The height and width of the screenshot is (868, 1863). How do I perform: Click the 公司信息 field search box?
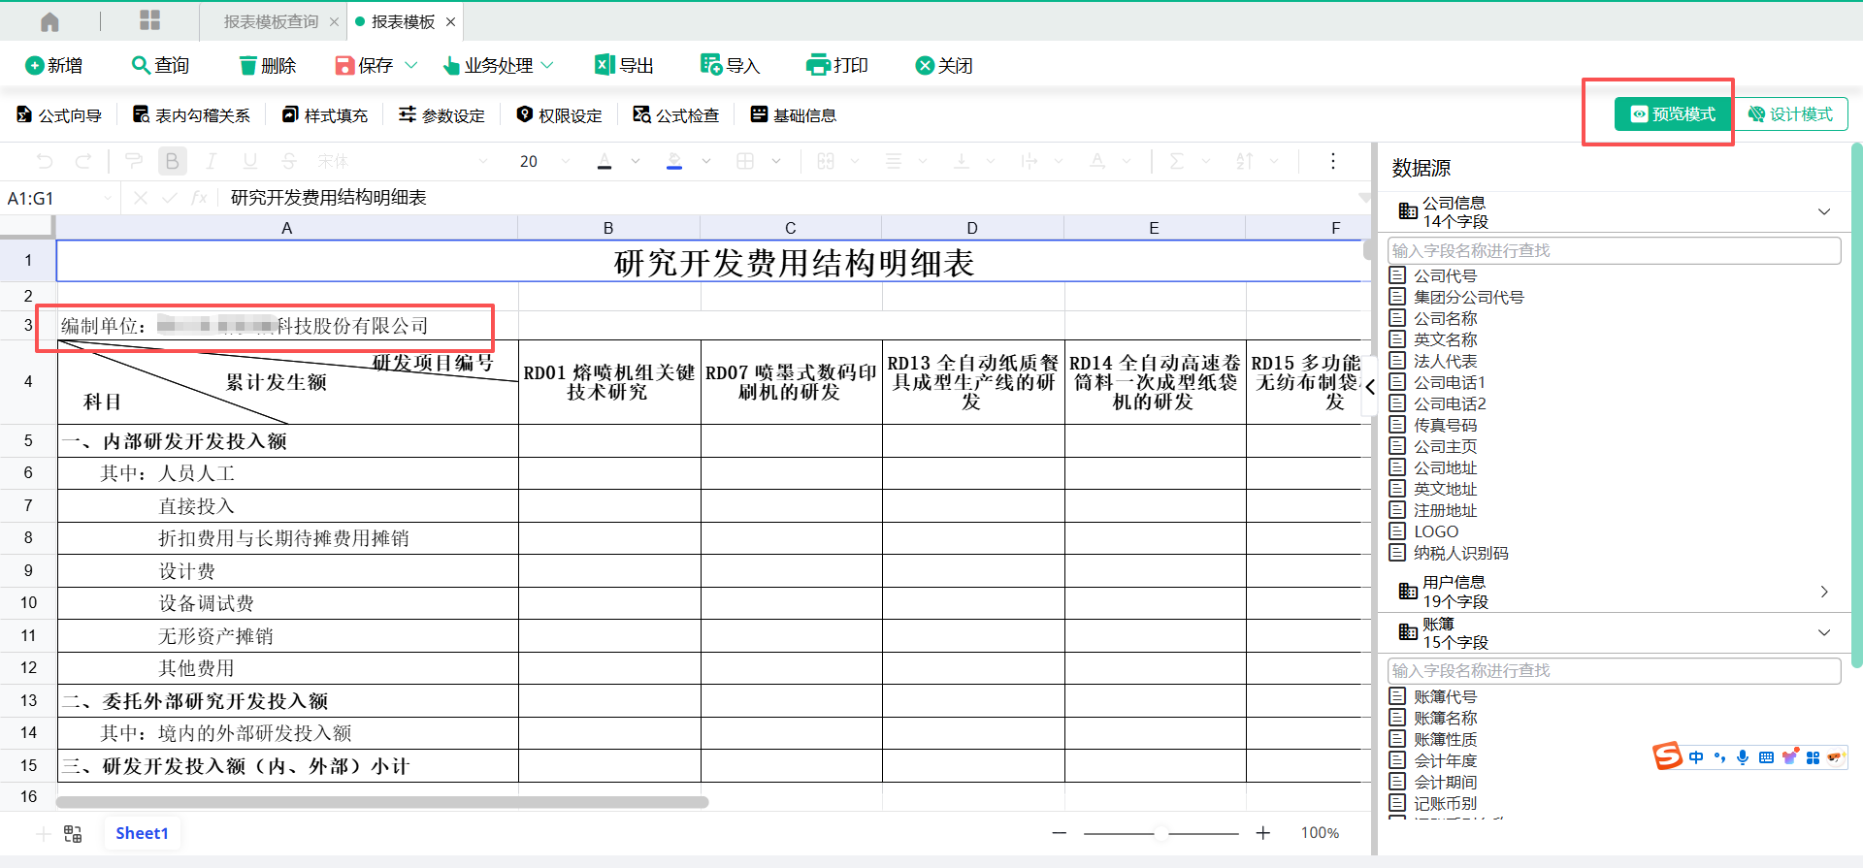point(1613,250)
